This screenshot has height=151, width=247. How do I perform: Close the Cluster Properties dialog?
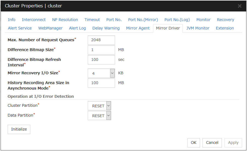click(240, 6)
